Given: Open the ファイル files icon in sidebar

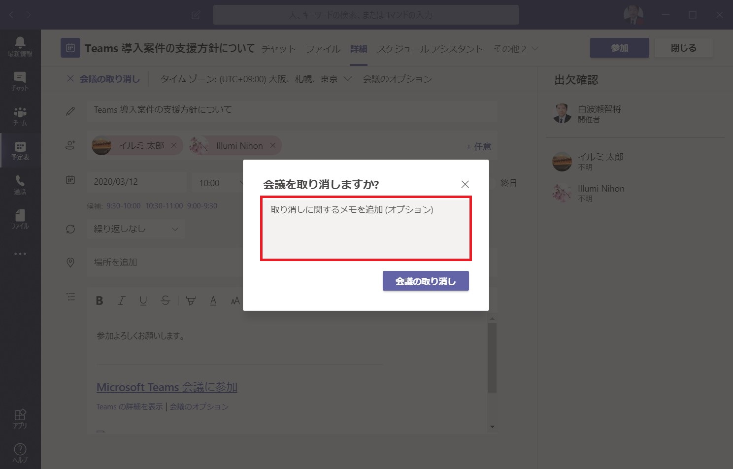Looking at the screenshot, I should tap(20, 219).
